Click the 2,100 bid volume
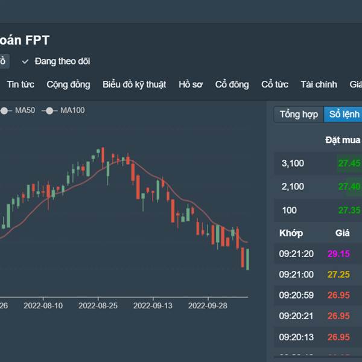This screenshot has width=362, height=362. pyautogui.click(x=293, y=186)
